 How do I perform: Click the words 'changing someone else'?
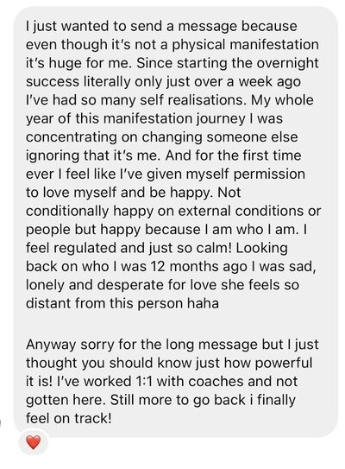[x=220, y=137]
